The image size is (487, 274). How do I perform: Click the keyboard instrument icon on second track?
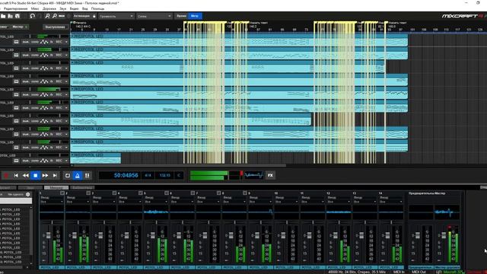(16, 55)
